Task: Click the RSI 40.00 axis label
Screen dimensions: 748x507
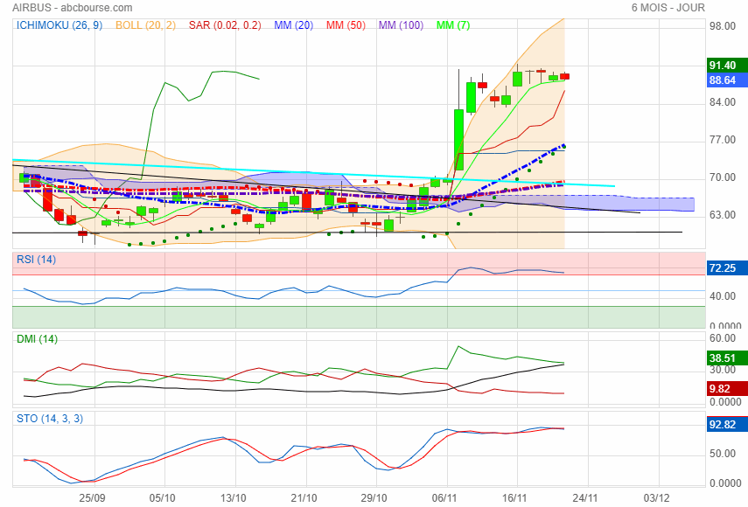Action: (x=723, y=296)
